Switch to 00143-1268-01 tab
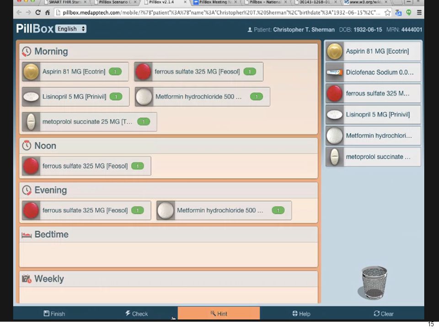Image resolution: width=439 pixels, height=329 pixels. tap(315, 2)
